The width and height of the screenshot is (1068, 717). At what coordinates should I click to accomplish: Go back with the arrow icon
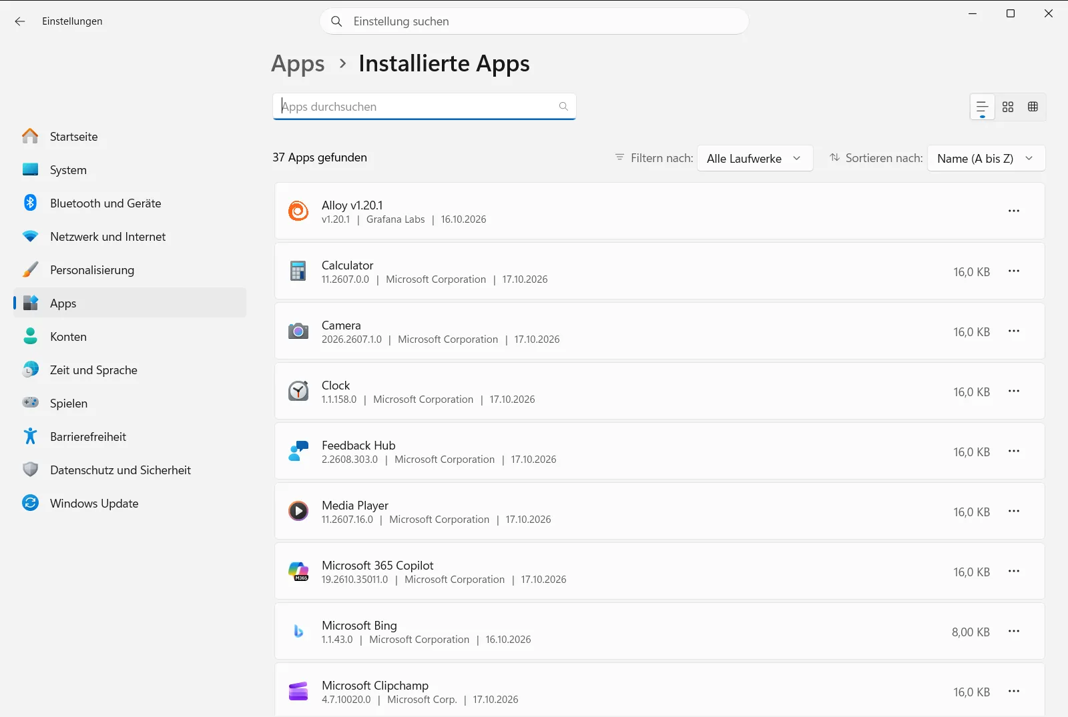[20, 21]
